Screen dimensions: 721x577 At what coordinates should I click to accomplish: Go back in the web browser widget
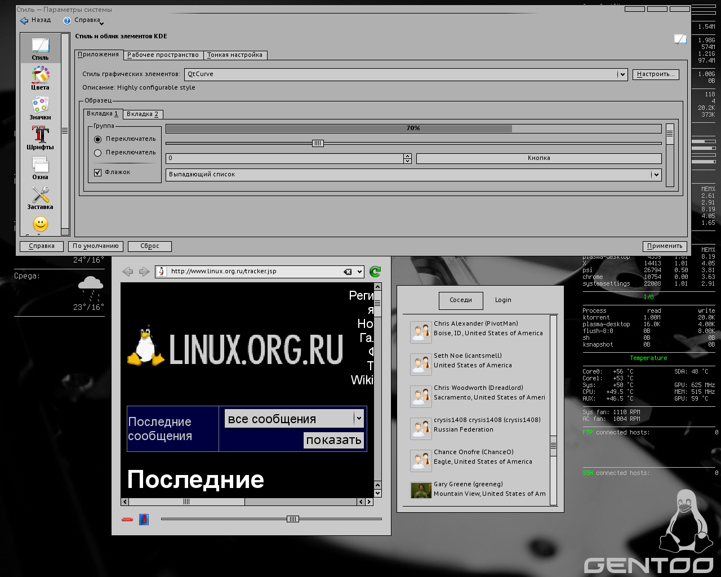click(128, 272)
